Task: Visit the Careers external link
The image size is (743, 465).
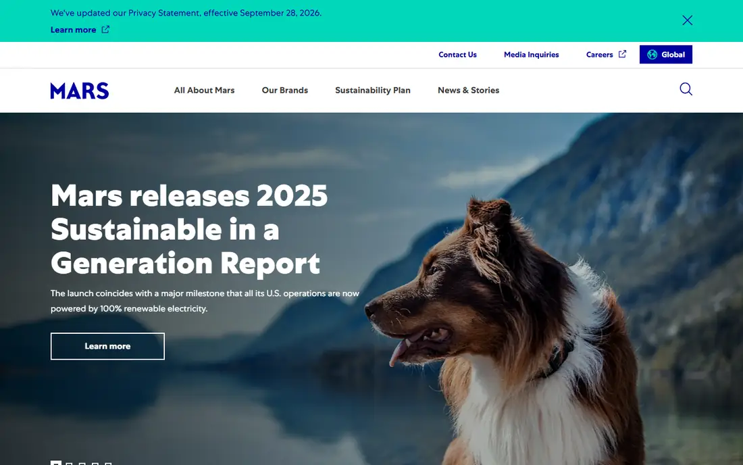Action: 606,55
